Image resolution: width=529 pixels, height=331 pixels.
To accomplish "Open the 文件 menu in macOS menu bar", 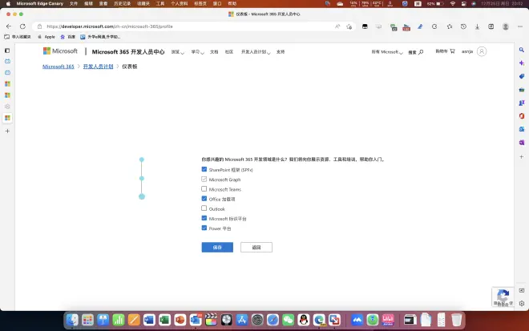I will coord(74,4).
